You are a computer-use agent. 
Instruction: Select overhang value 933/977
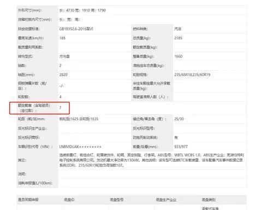[x=181, y=147]
